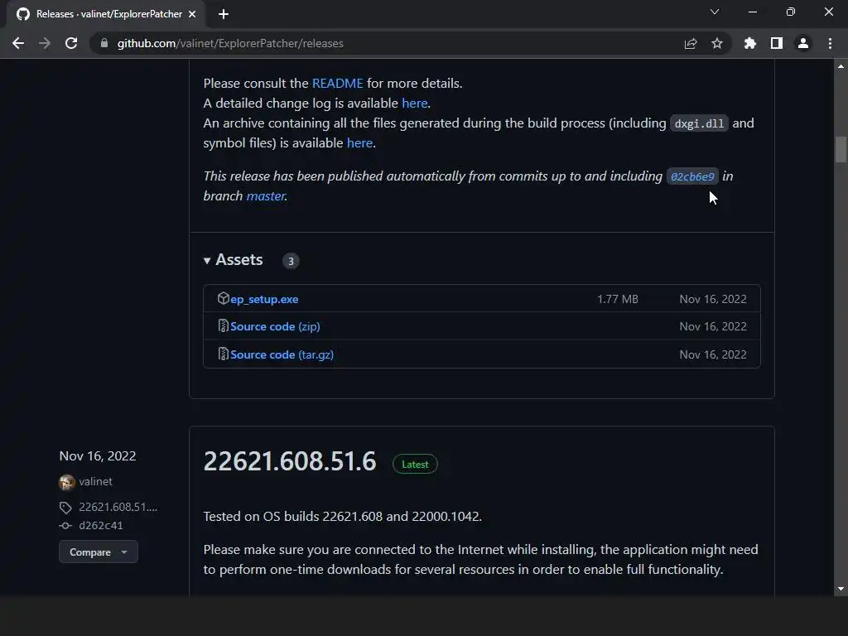Screen dimensions: 848x636
Task: Click the 1.77 MB file size
Action: (x=618, y=299)
